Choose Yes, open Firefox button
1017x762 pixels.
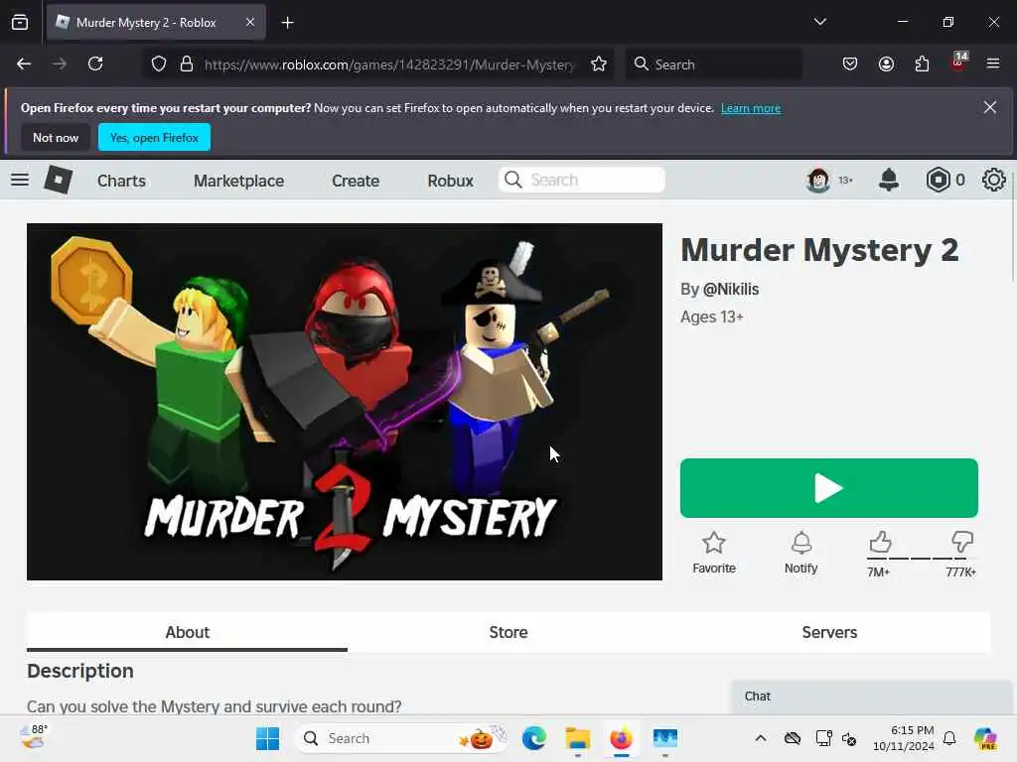pyautogui.click(x=154, y=137)
